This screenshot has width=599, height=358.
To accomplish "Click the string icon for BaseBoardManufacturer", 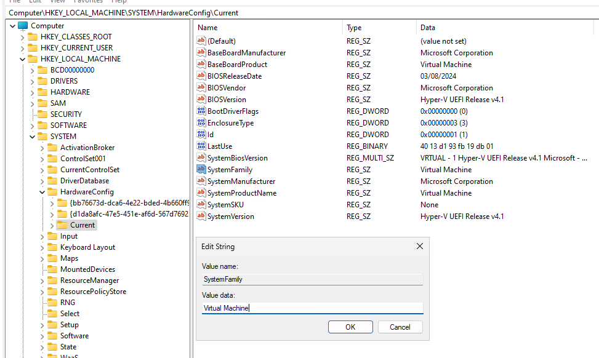I will pos(201,52).
